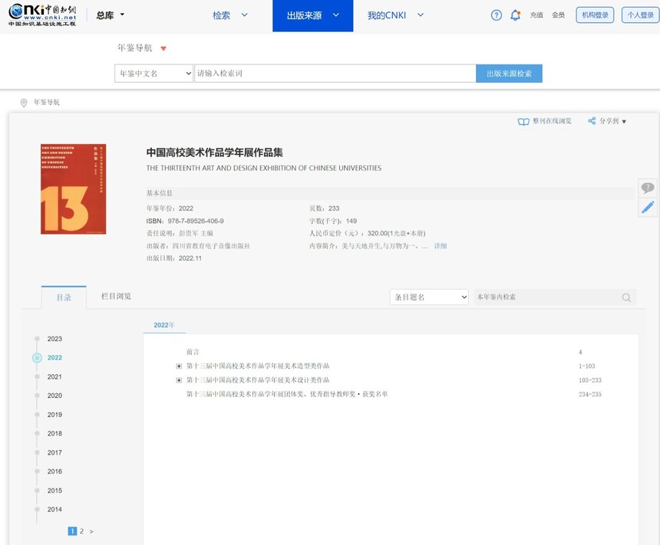Expand the 美术造型类作品 tree entry
The width and height of the screenshot is (660, 545).
(x=179, y=366)
